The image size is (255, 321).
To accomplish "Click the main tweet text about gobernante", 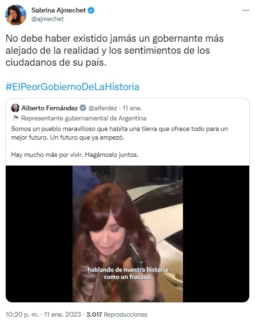I will click(x=115, y=50).
